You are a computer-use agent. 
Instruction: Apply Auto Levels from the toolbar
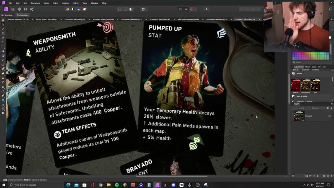pos(67,9)
